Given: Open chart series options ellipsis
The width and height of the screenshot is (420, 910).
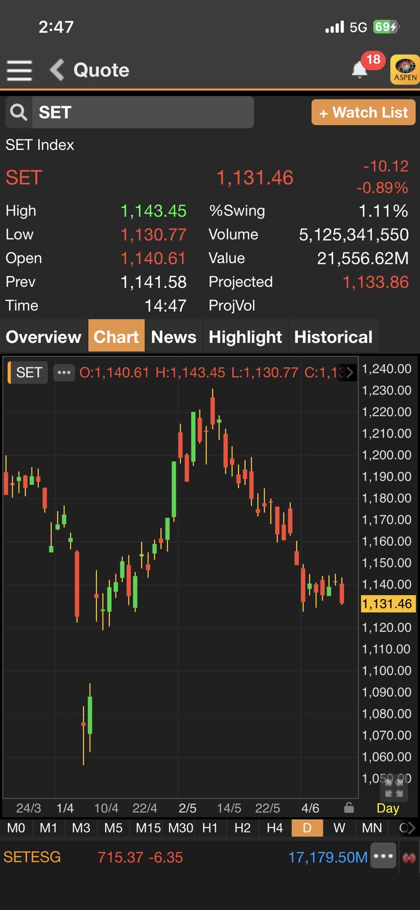Looking at the screenshot, I should tap(64, 372).
